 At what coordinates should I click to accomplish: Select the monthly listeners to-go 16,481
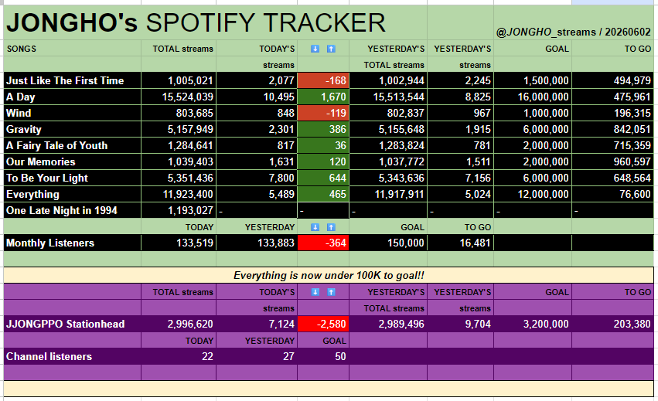click(x=460, y=243)
